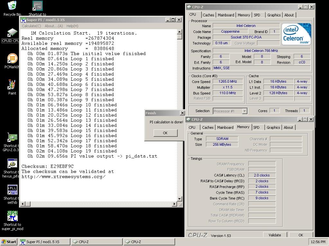Viewport: 329px width, 246px height.
Task: Open the super_pi_mod desktop shortcut
Action: [x=12, y=216]
